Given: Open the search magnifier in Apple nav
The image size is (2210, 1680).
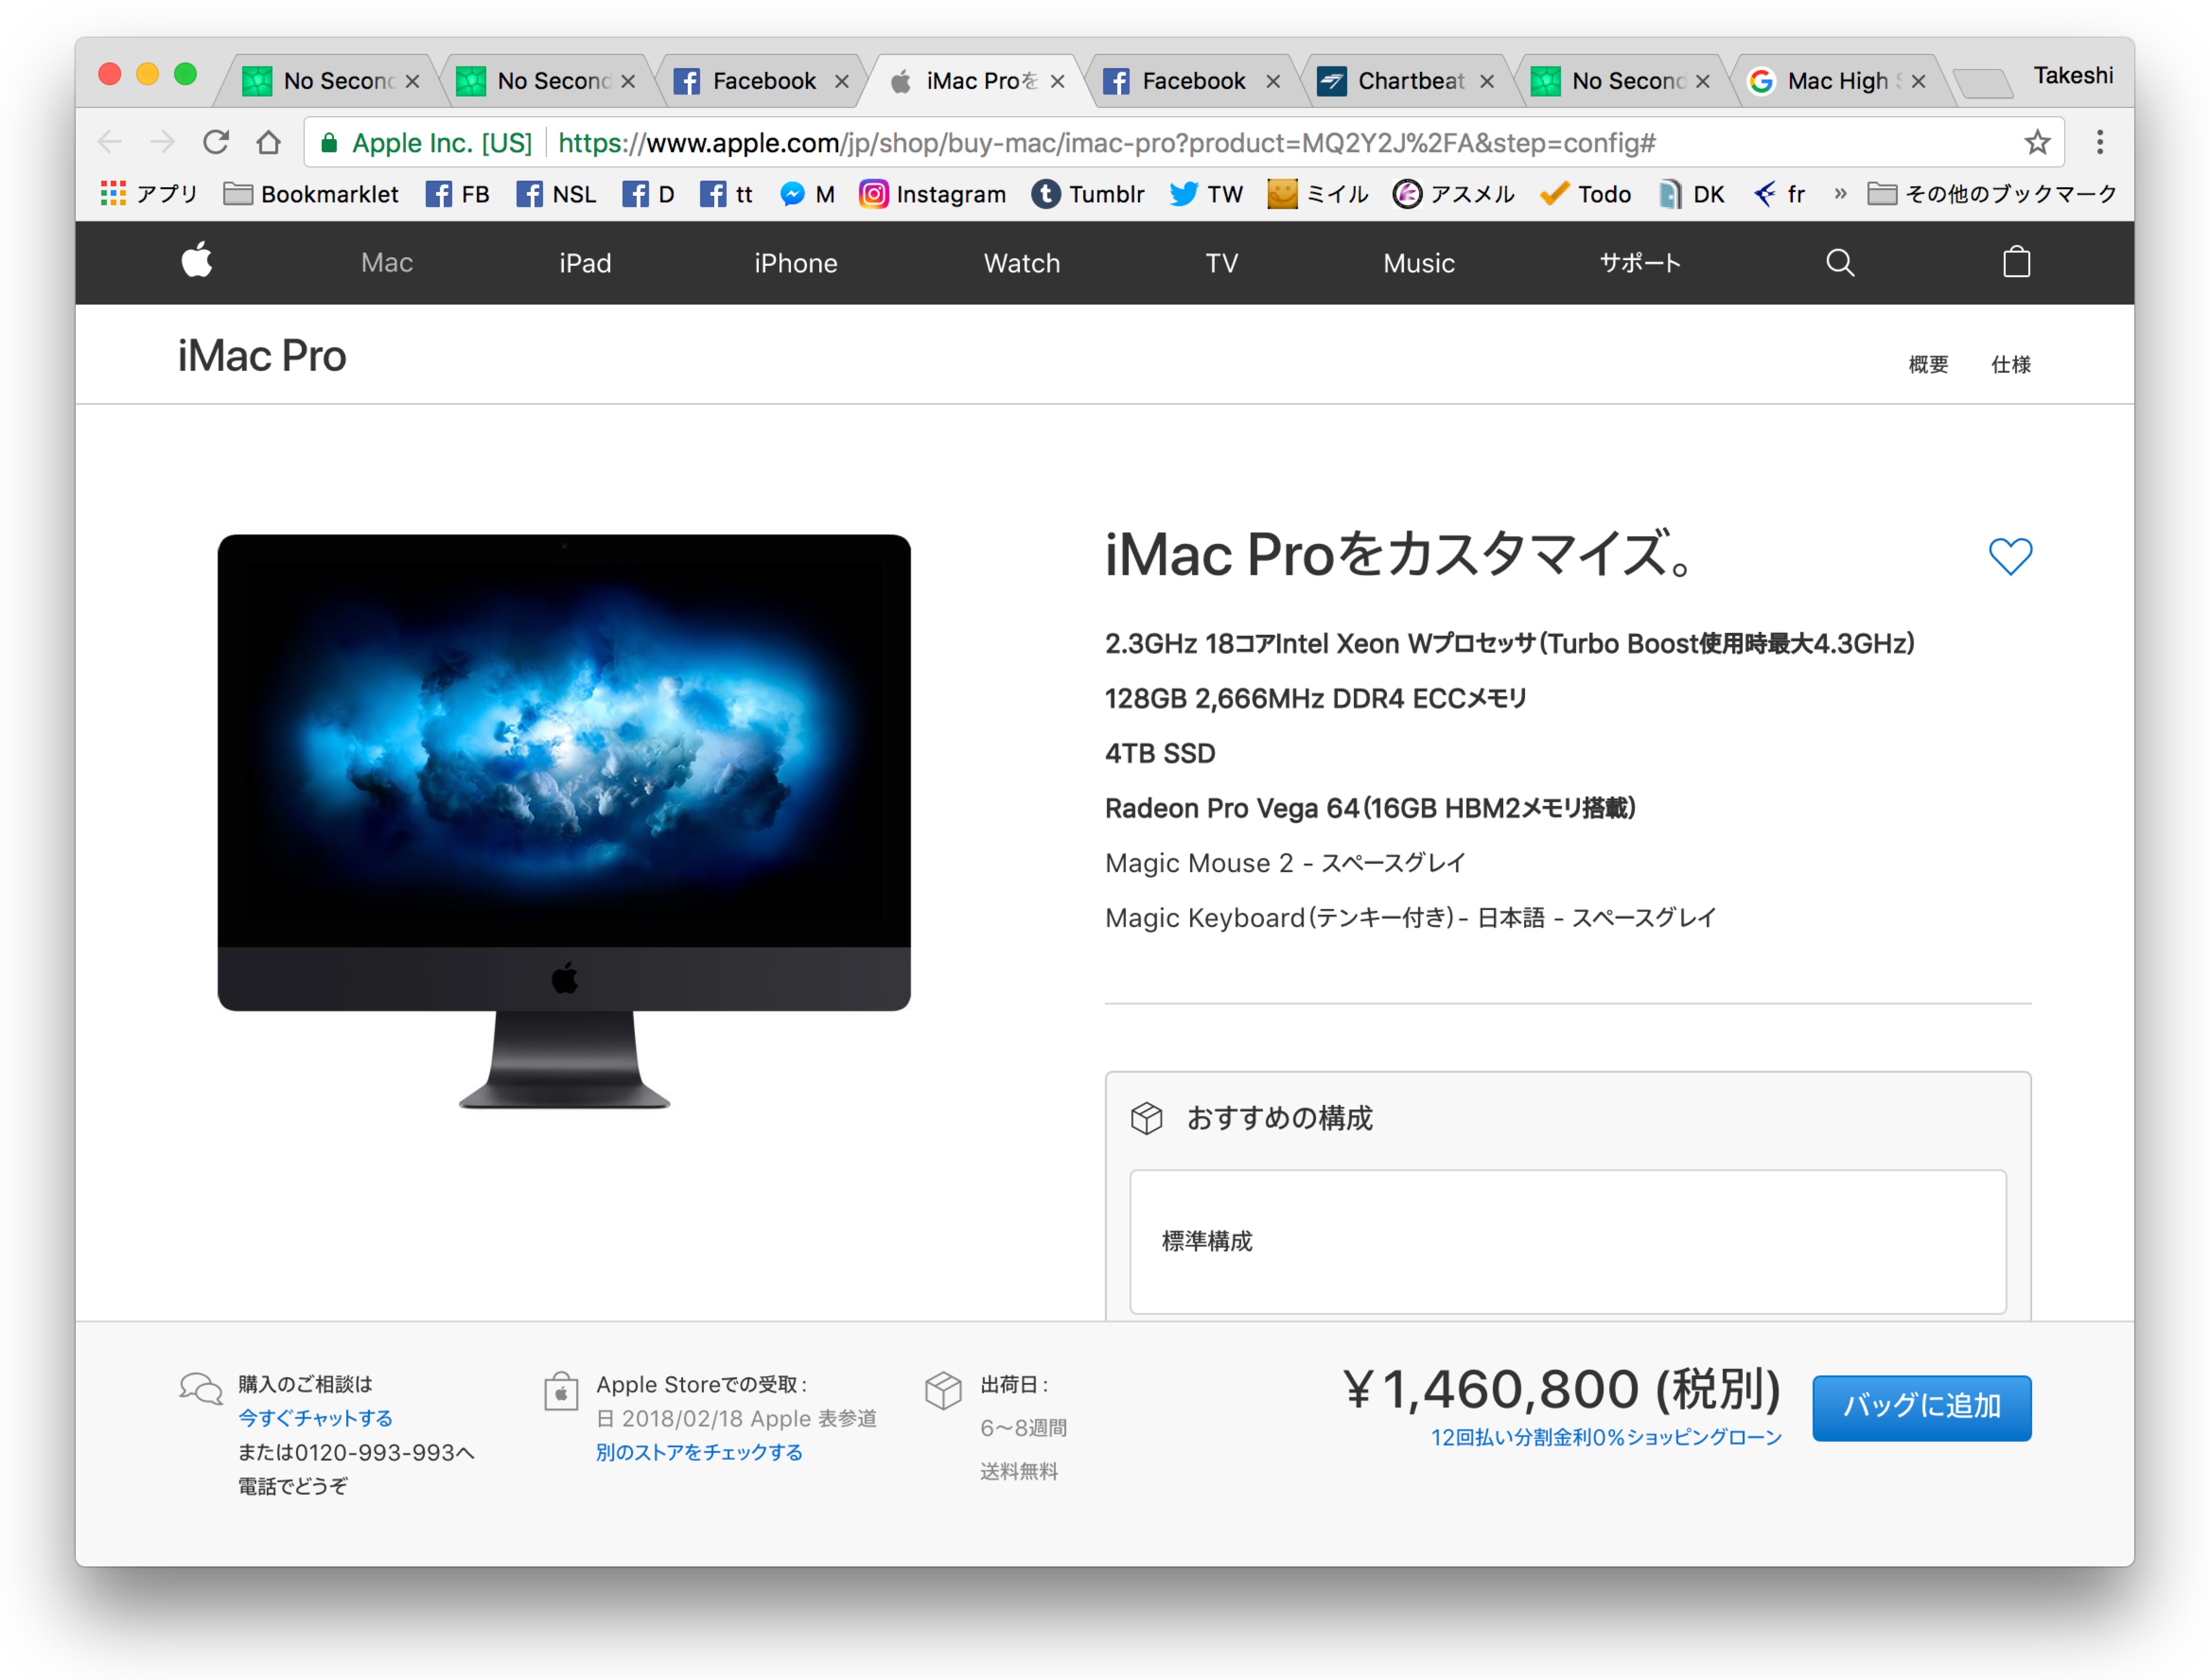Looking at the screenshot, I should pyautogui.click(x=1840, y=263).
